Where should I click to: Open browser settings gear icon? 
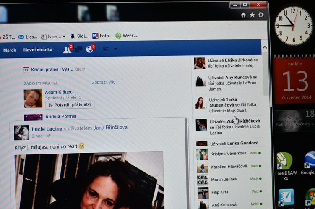[x=261, y=15]
